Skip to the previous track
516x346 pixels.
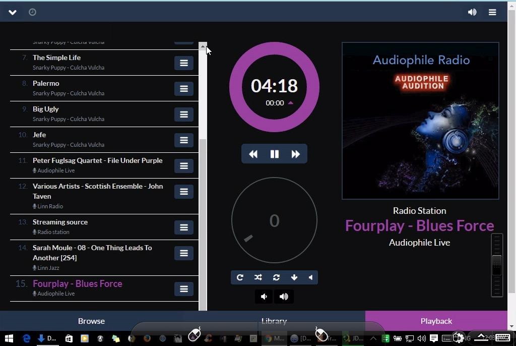[x=253, y=154]
